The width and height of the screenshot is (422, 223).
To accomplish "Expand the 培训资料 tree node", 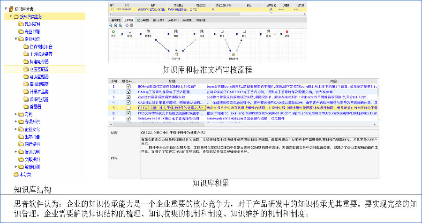I will tap(16, 151).
